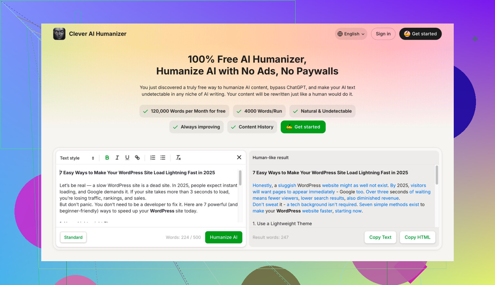The image size is (495, 285).
Task: Insert a link with the chain icon
Action: click(137, 158)
